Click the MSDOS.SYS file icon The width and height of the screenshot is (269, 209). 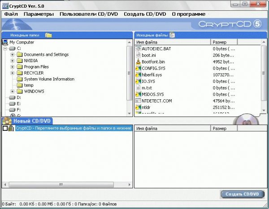point(138,94)
